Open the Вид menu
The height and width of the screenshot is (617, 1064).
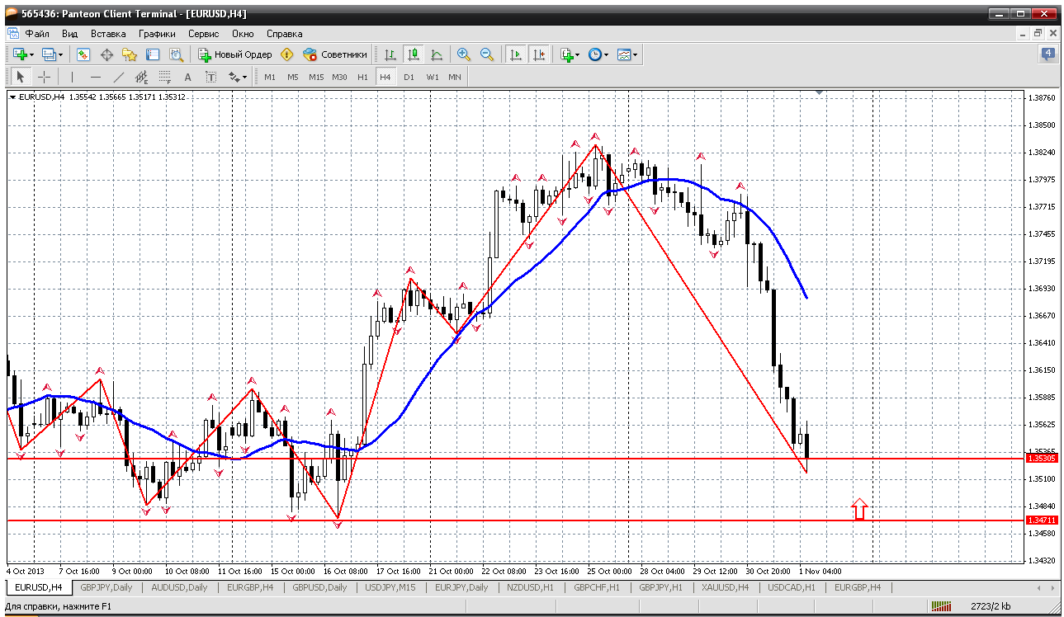pyautogui.click(x=69, y=34)
